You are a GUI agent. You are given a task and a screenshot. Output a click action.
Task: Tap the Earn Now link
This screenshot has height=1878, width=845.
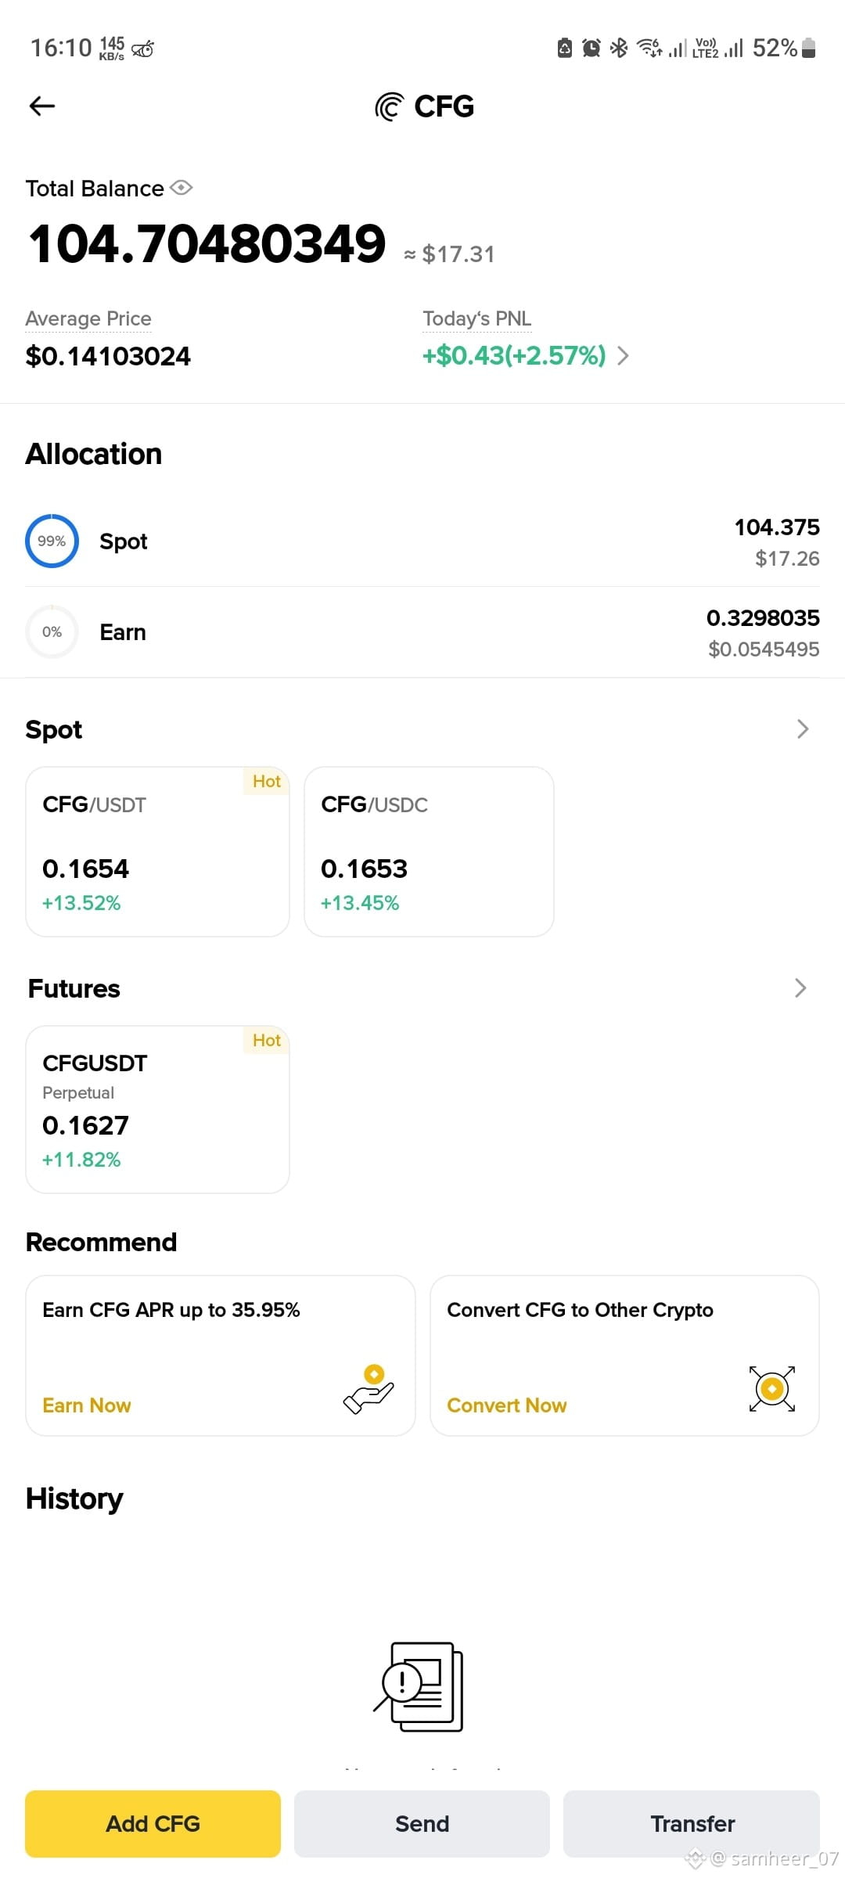[87, 1405]
